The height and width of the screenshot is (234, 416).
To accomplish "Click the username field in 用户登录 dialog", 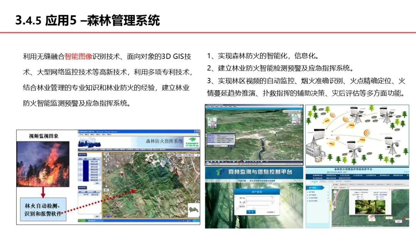I will tap(260, 198).
